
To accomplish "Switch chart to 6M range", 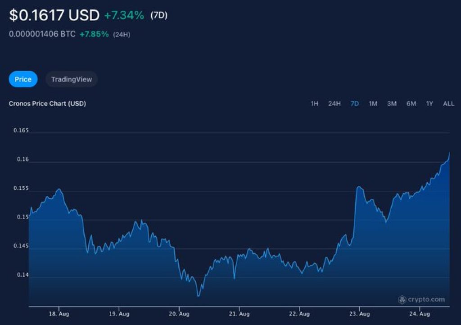I will point(411,104).
